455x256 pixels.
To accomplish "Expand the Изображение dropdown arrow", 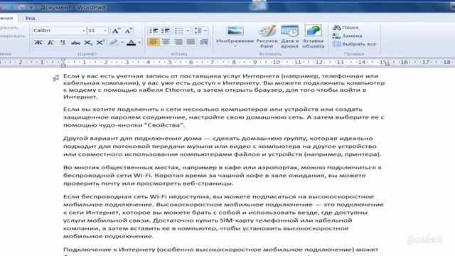I will 235,46.
